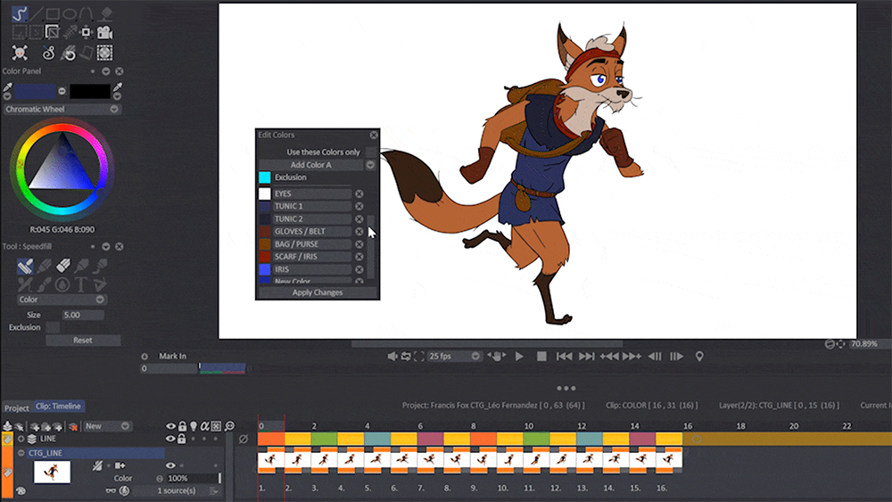Click the swirl warp tool icon
Image resolution: width=892 pixels, height=502 pixels.
49,53
